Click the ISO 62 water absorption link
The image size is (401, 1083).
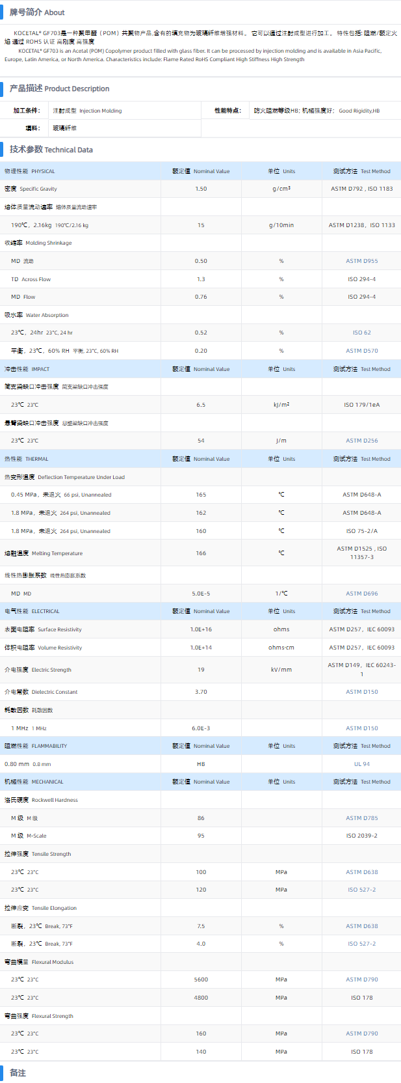click(x=361, y=333)
